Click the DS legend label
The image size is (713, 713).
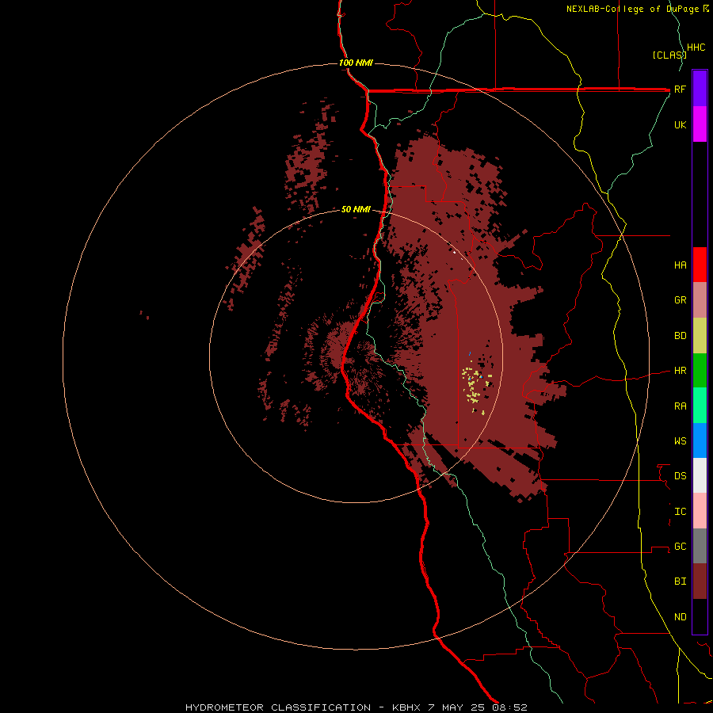(680, 476)
